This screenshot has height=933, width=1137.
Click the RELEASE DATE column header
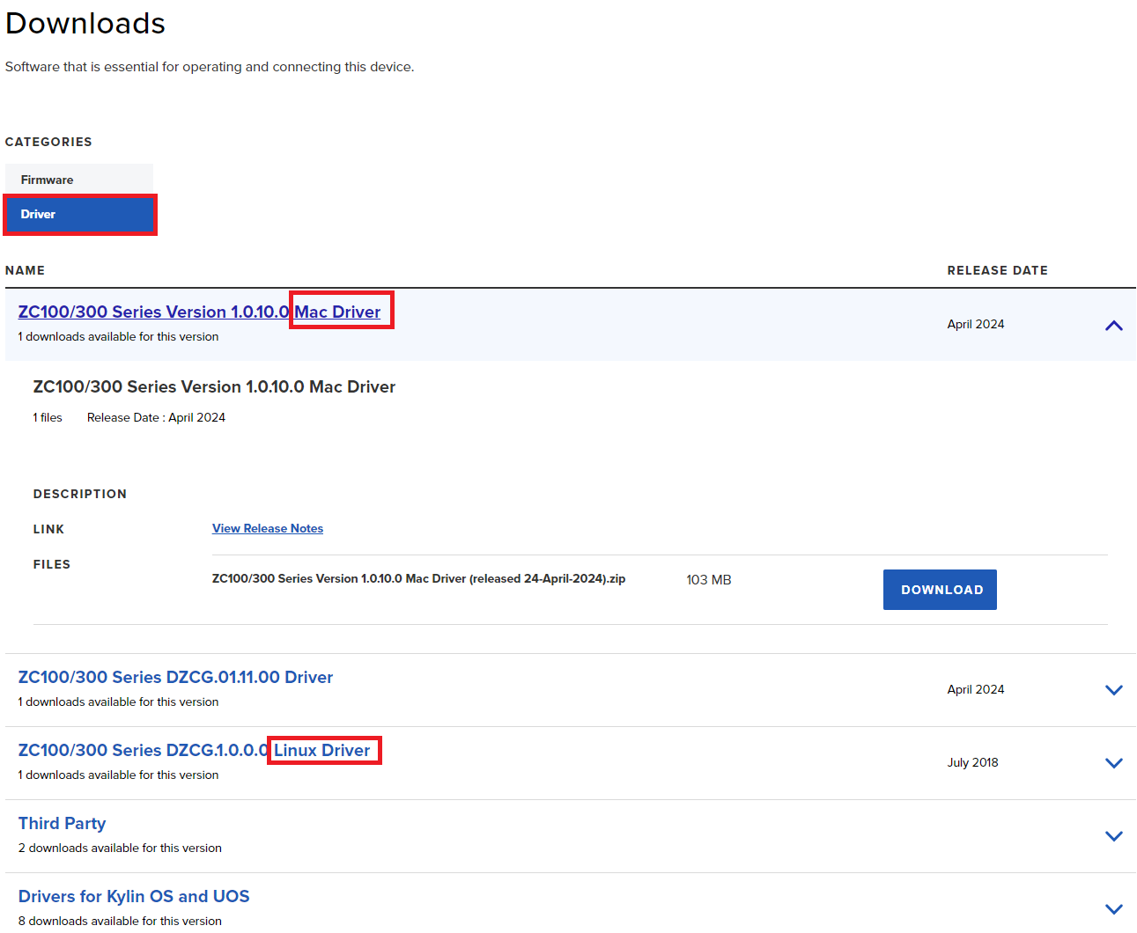(997, 270)
